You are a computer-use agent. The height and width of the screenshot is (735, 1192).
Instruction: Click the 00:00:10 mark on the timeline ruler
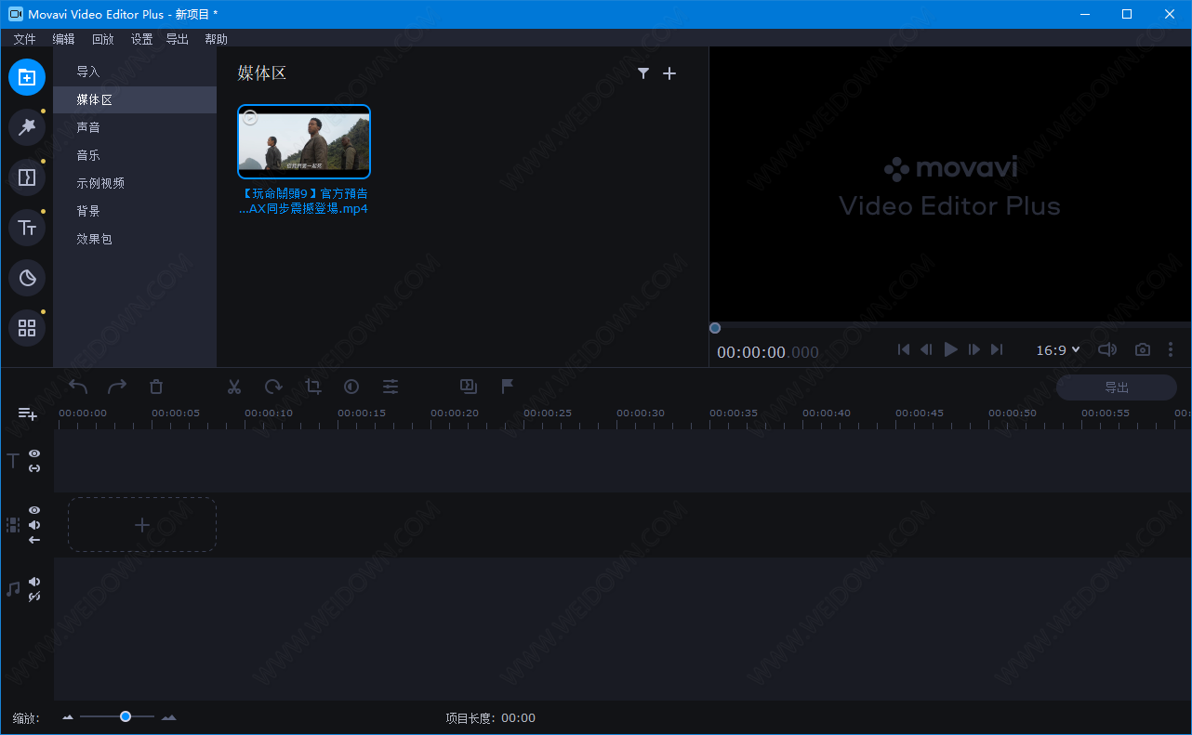pos(269,413)
